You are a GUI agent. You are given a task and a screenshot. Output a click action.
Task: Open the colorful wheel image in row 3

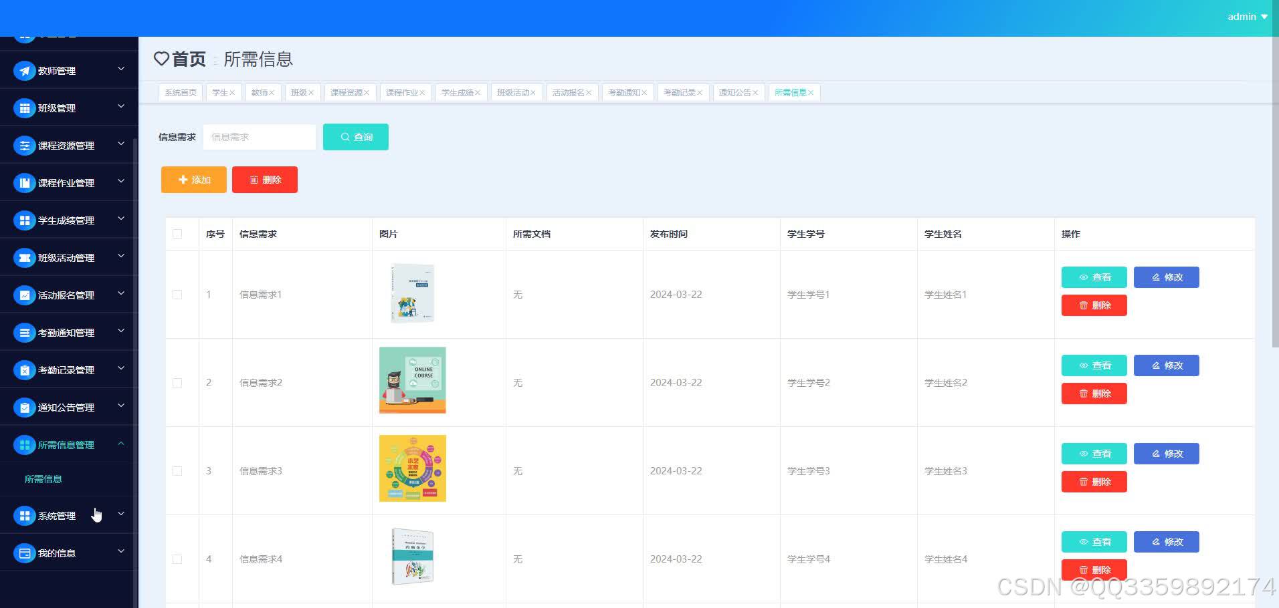click(413, 468)
